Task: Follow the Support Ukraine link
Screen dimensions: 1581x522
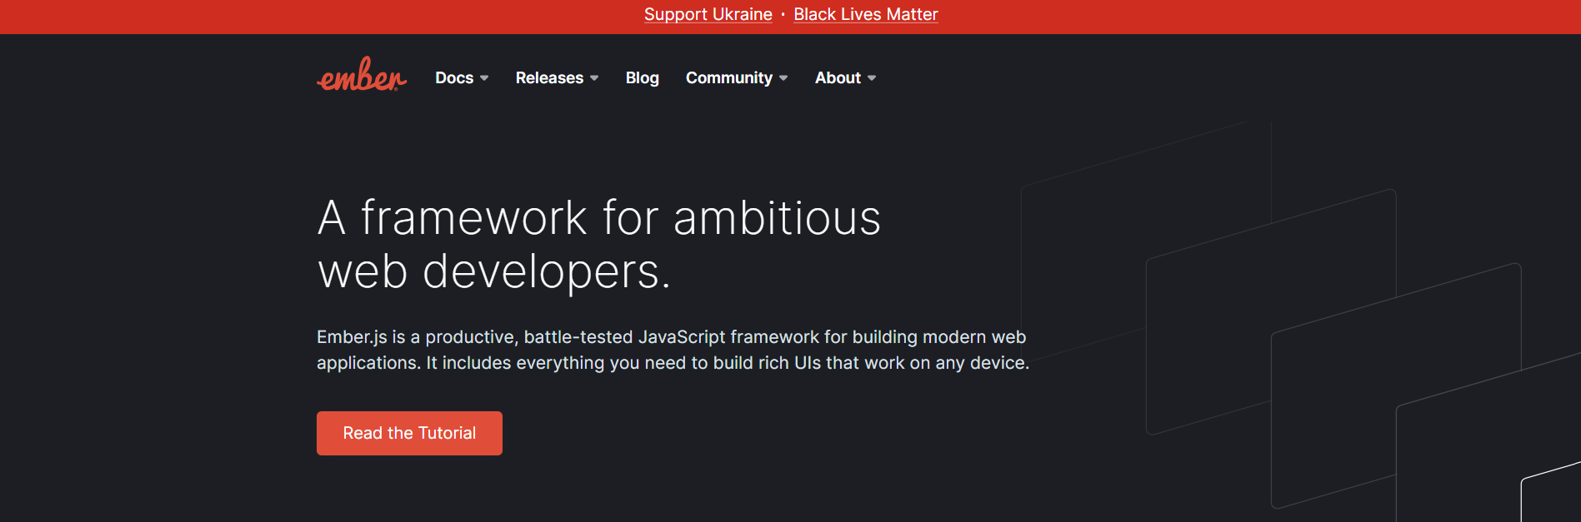Action: (x=708, y=14)
